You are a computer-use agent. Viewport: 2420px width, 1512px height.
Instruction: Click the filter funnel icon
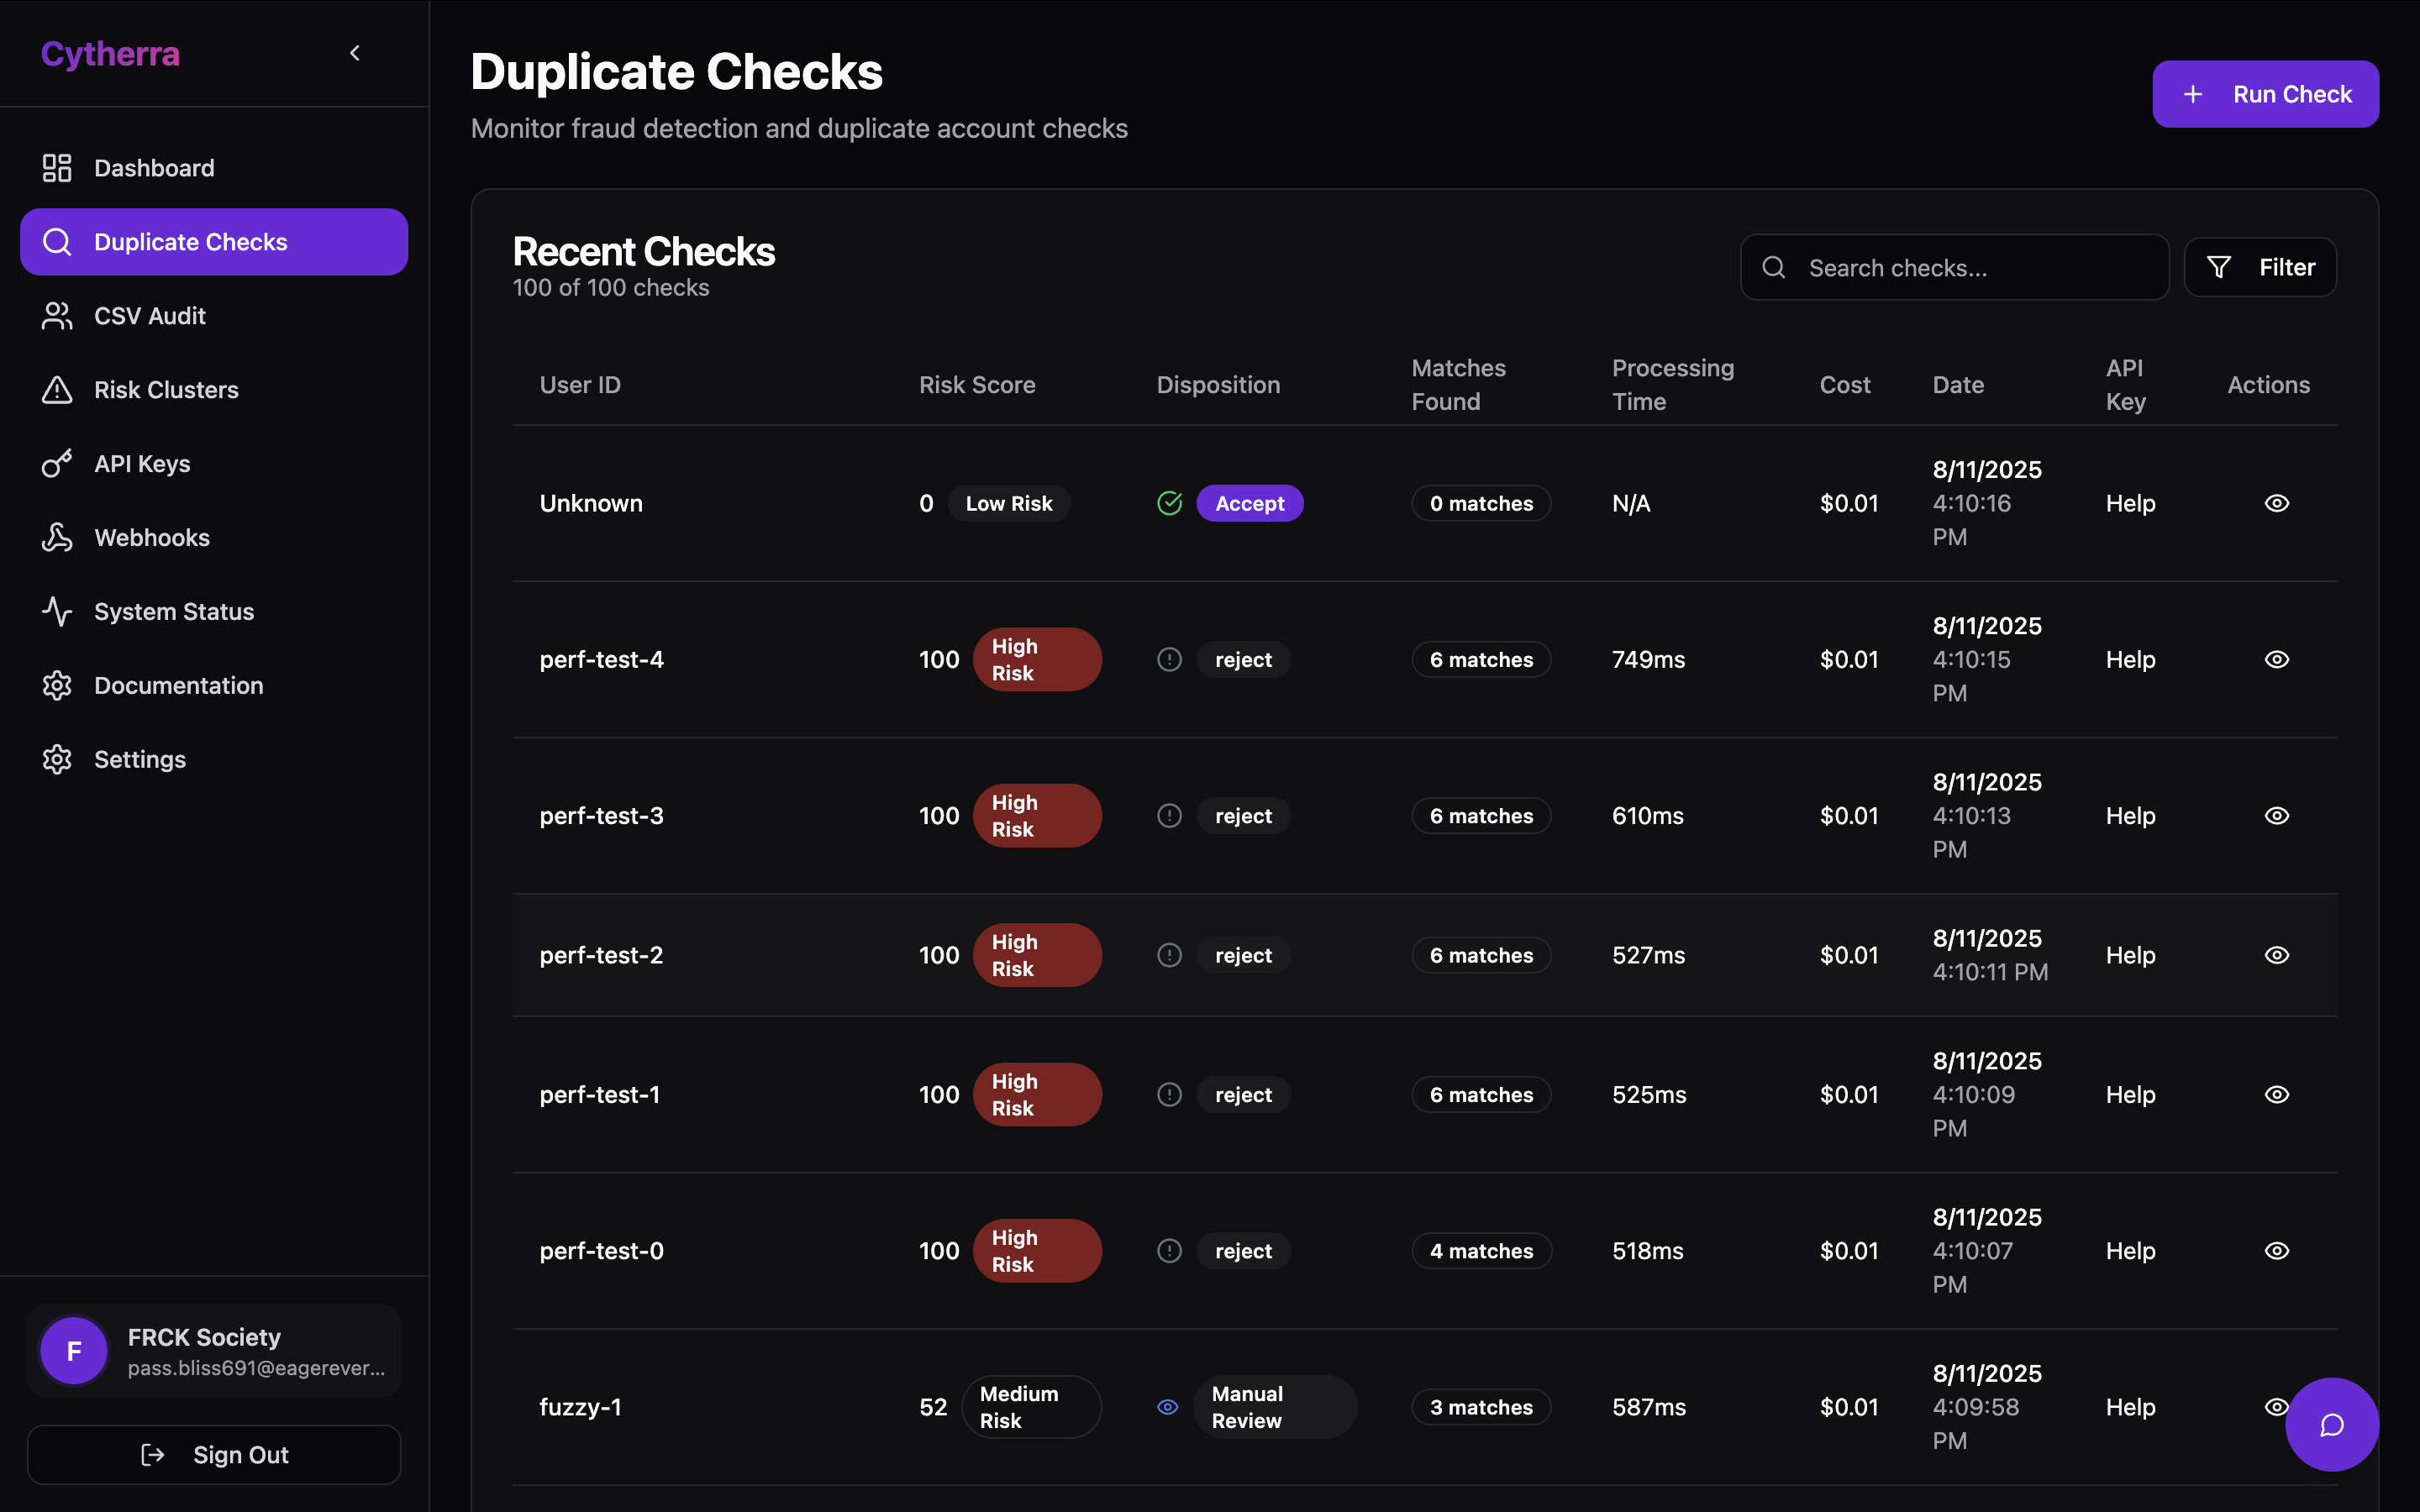click(x=2218, y=268)
